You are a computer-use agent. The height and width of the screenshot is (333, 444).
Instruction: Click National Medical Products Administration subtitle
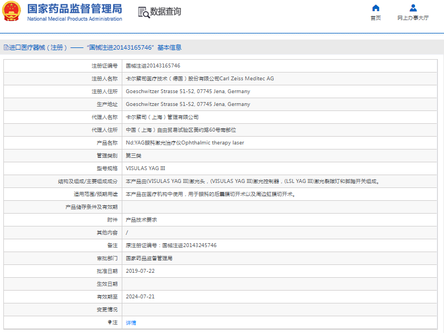tap(74, 19)
